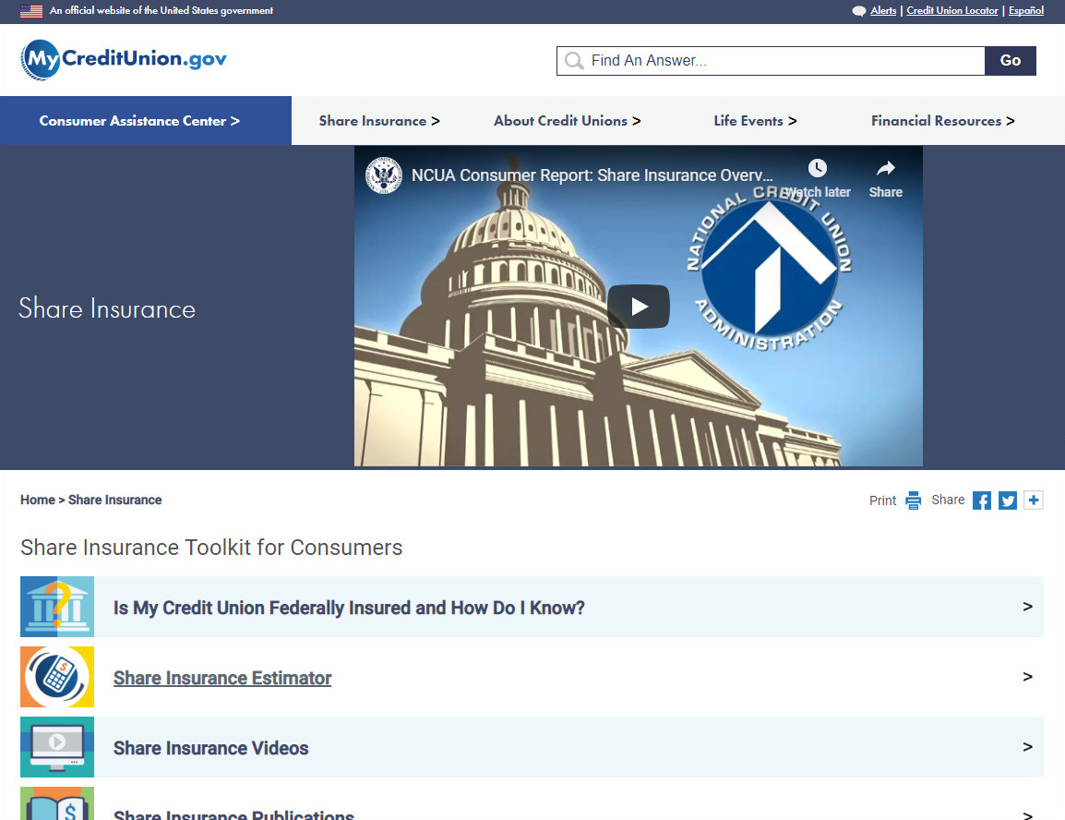The width and height of the screenshot is (1065, 820).
Task: Click the Print text link
Action: (882, 500)
